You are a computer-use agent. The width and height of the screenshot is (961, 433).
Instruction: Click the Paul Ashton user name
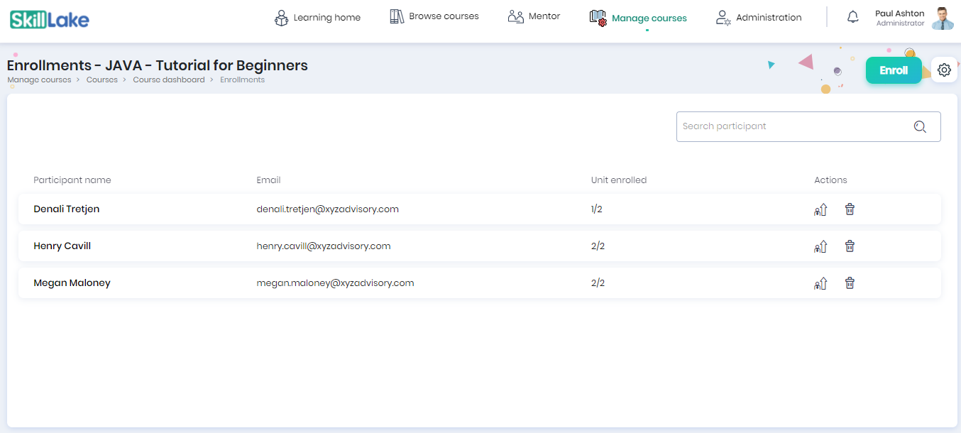900,13
